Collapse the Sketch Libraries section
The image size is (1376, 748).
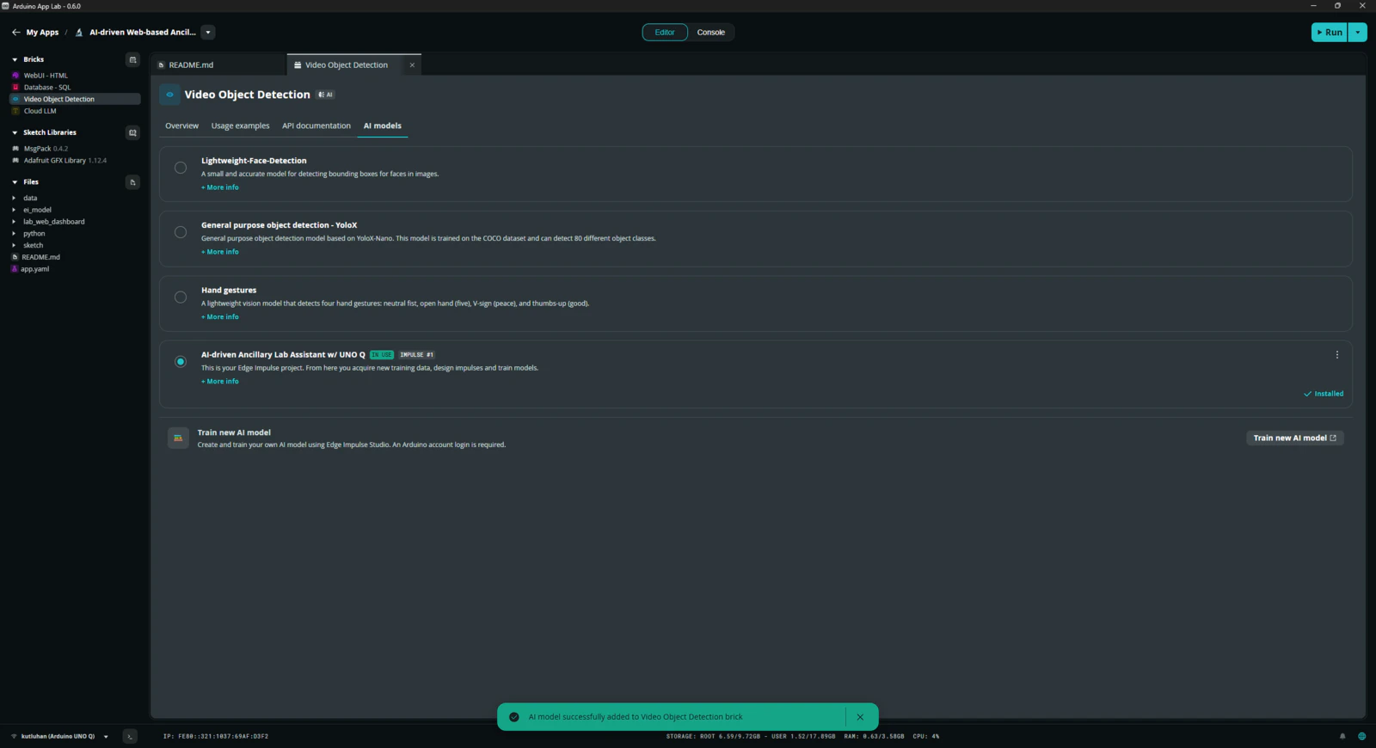point(15,133)
